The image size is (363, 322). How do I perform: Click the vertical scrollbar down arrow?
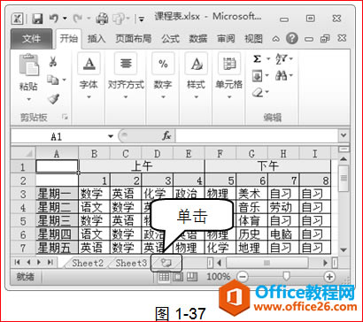343,250
